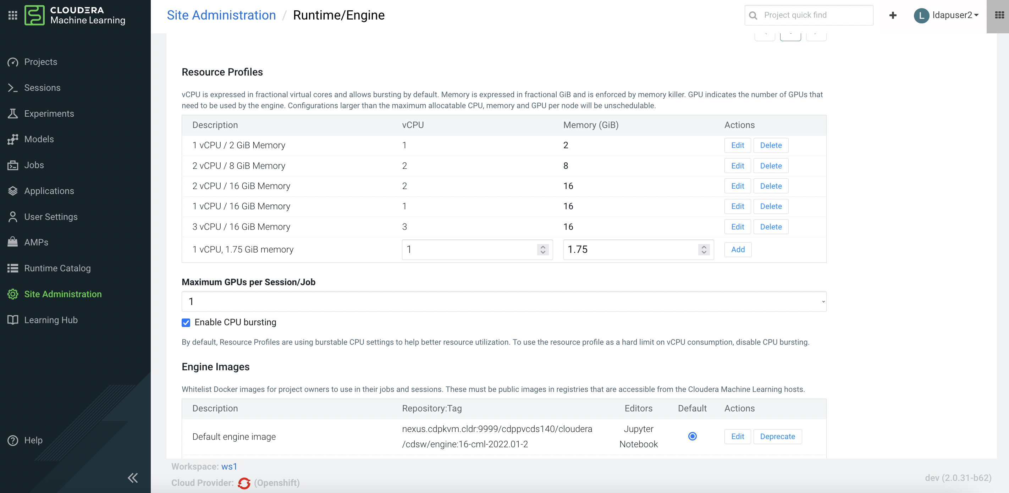Click the Help question mark icon
The image size is (1009, 493).
pyautogui.click(x=13, y=440)
